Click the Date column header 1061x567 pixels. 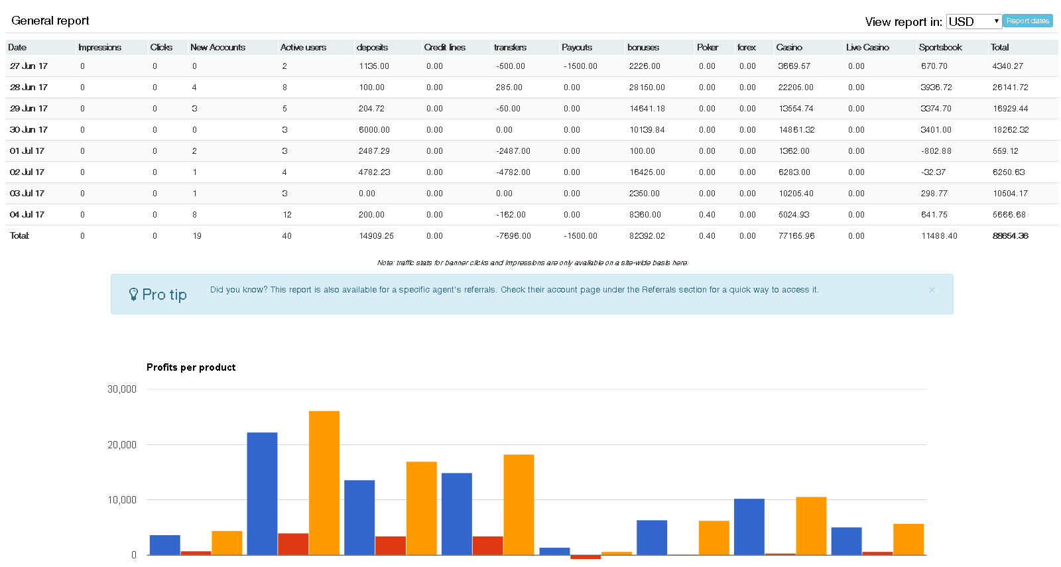18,47
